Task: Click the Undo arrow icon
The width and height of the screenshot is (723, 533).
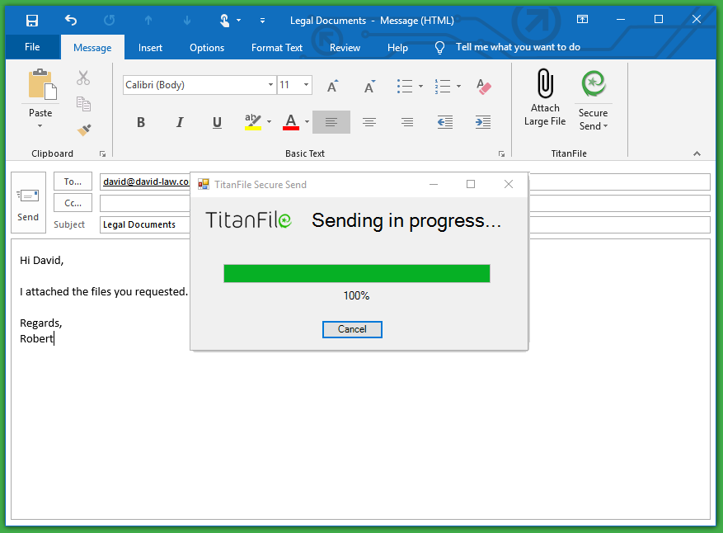Action: 71,21
